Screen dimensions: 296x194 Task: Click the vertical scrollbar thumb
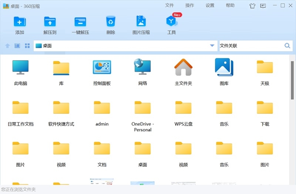click(292, 80)
